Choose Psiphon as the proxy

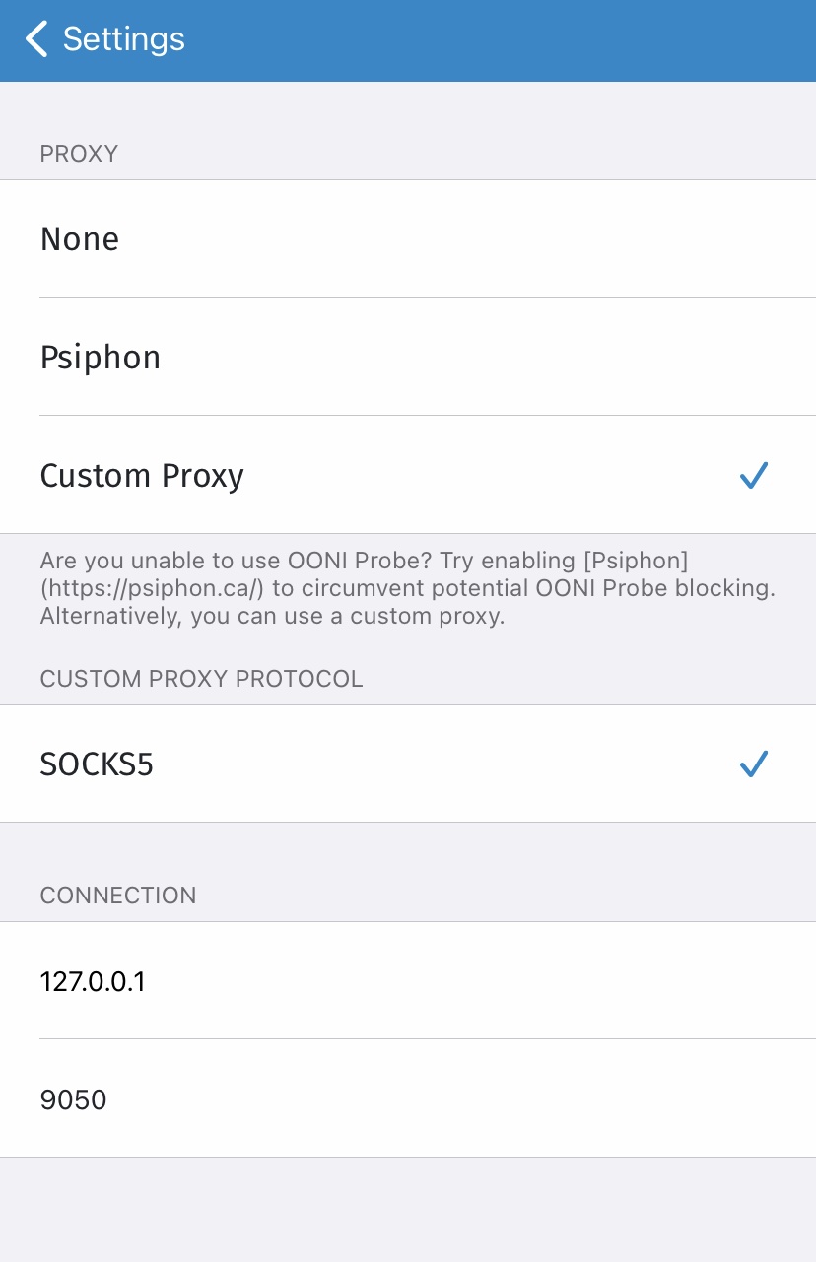[408, 357]
